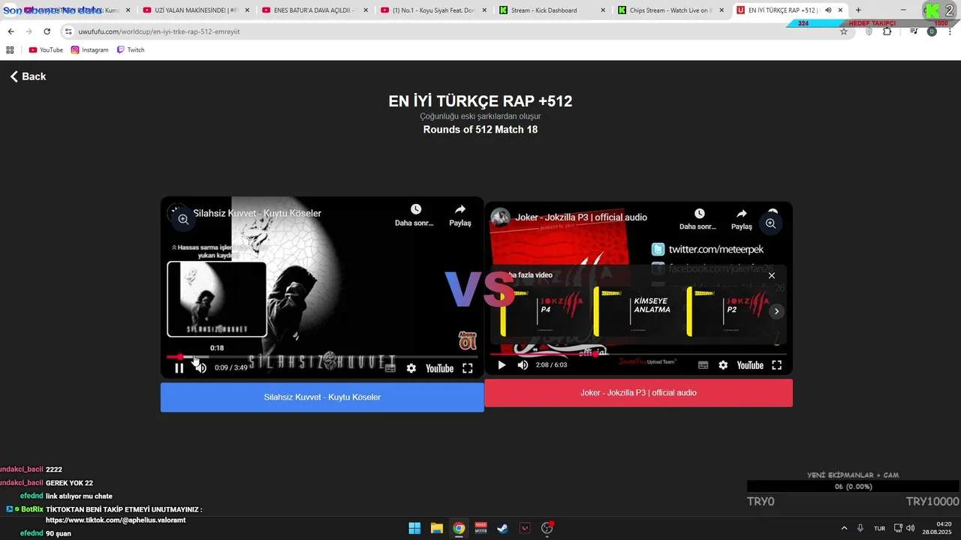Click the microphone tray icon
The height and width of the screenshot is (540, 961).
point(860,528)
